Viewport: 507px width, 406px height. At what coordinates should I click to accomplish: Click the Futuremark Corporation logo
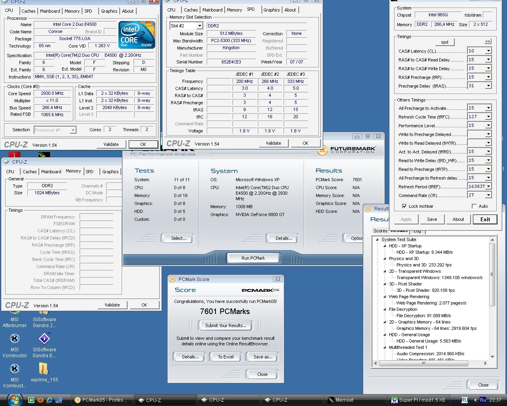(x=347, y=149)
